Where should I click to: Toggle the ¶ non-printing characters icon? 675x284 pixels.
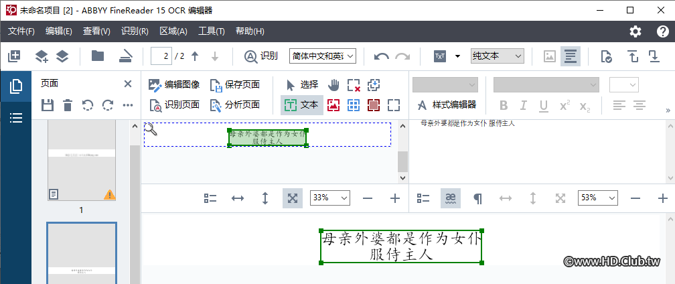(477, 198)
